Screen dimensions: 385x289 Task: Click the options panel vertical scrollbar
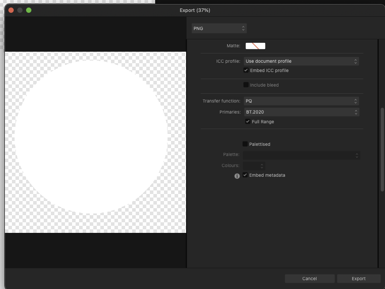[x=382, y=149]
